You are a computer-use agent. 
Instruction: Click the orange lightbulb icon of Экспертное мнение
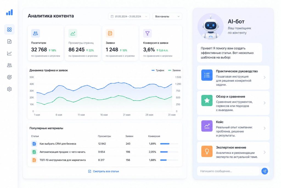pos(207,151)
